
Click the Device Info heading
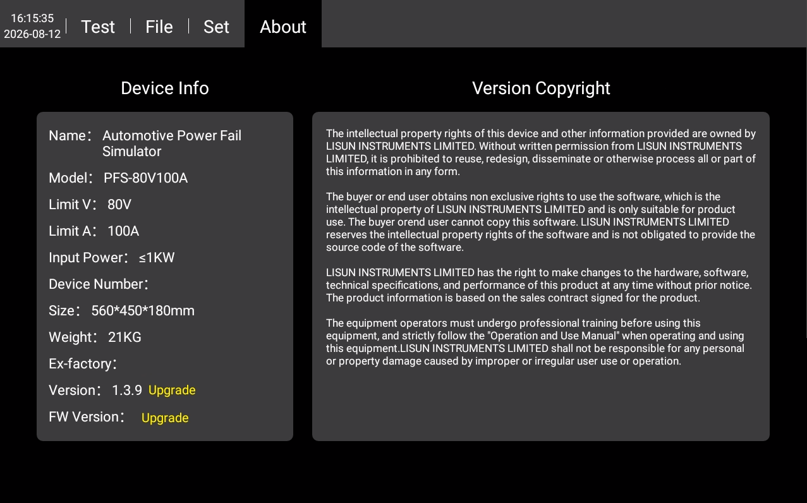tap(165, 88)
